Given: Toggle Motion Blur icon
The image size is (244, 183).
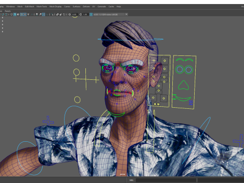Looking at the screenshot, I should 40,14.
